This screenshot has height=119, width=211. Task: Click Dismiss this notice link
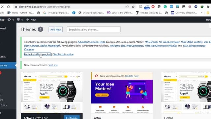tap(63, 54)
